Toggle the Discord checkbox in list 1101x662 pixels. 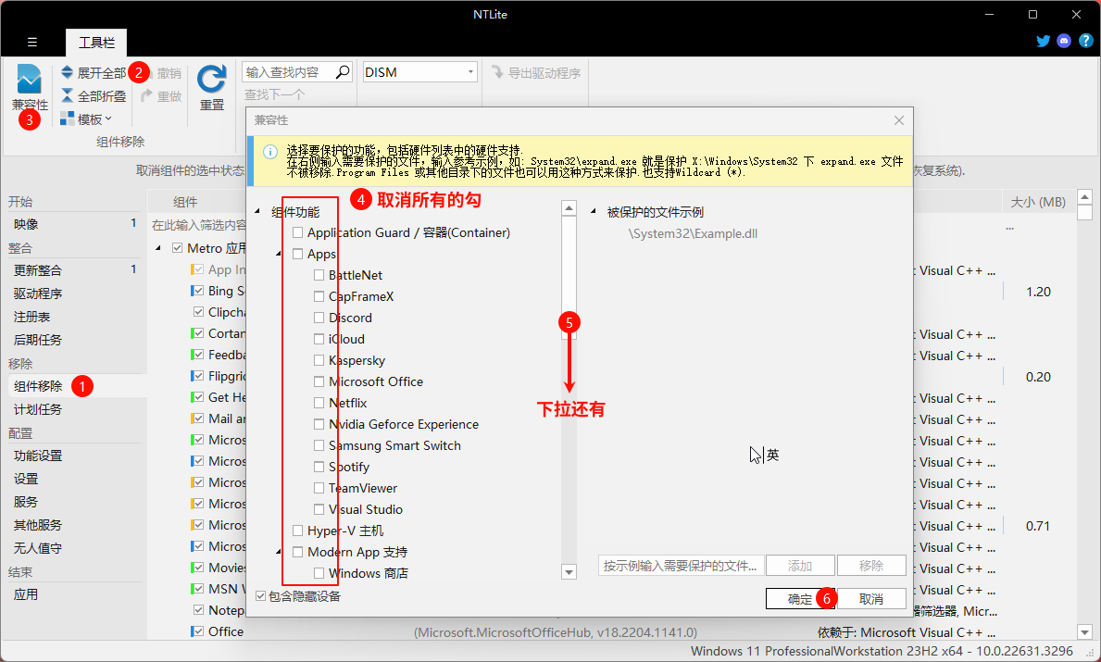click(x=319, y=318)
